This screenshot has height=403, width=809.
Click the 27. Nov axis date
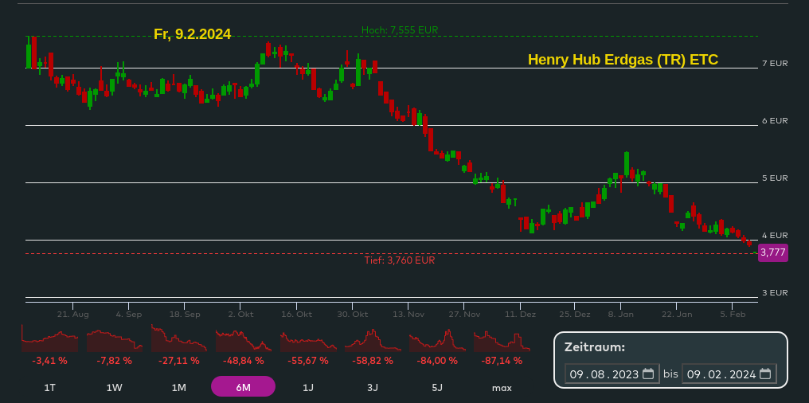pos(464,315)
